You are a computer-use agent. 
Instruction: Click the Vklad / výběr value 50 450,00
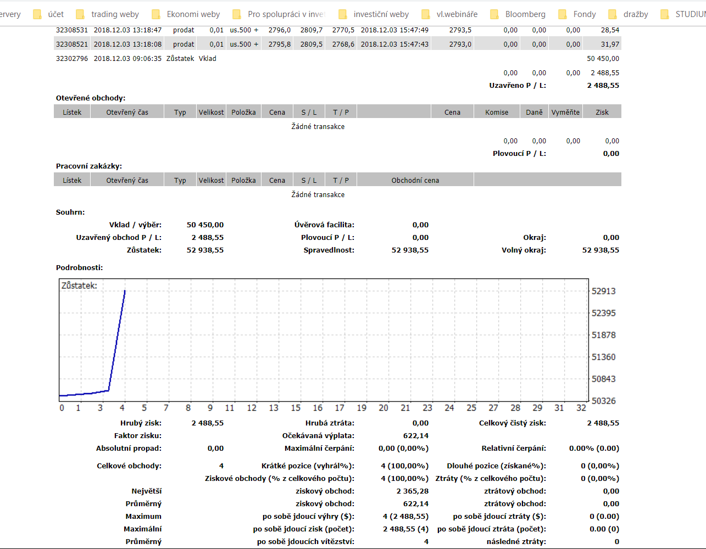(x=205, y=225)
